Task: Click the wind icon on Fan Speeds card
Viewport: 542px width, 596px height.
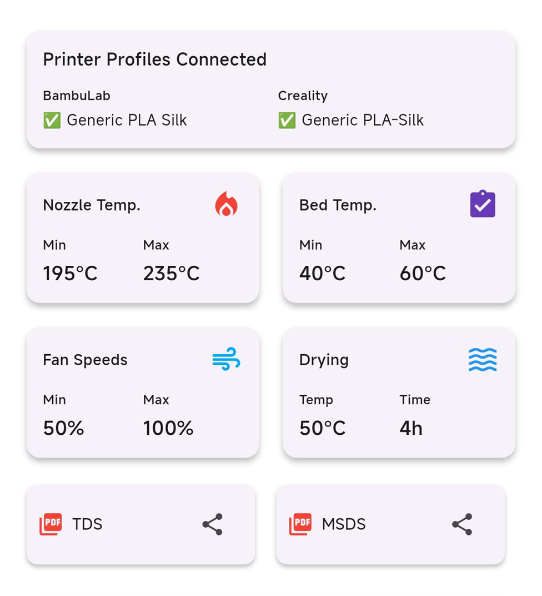Action: (226, 359)
